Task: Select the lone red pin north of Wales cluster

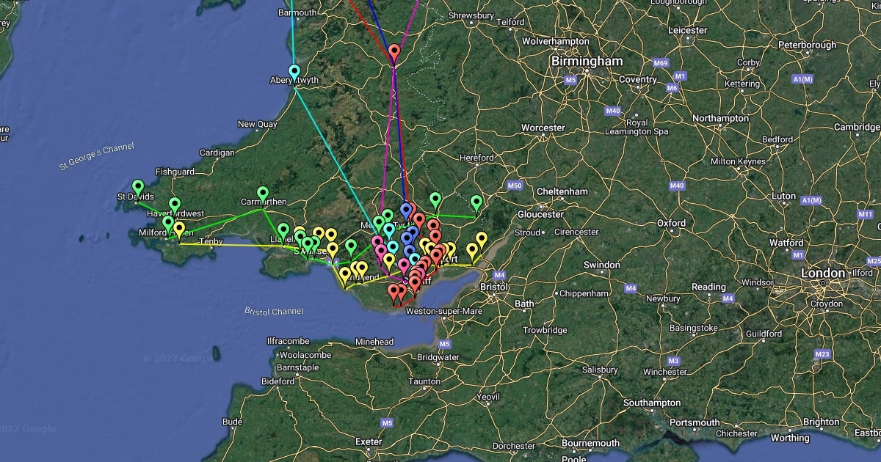Action: coord(394,53)
